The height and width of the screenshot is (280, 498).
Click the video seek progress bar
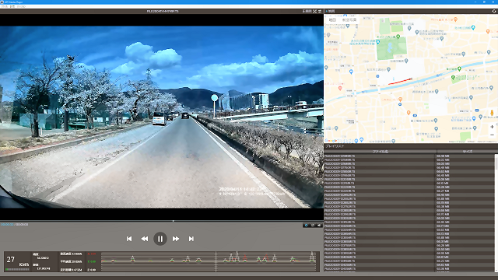click(162, 221)
